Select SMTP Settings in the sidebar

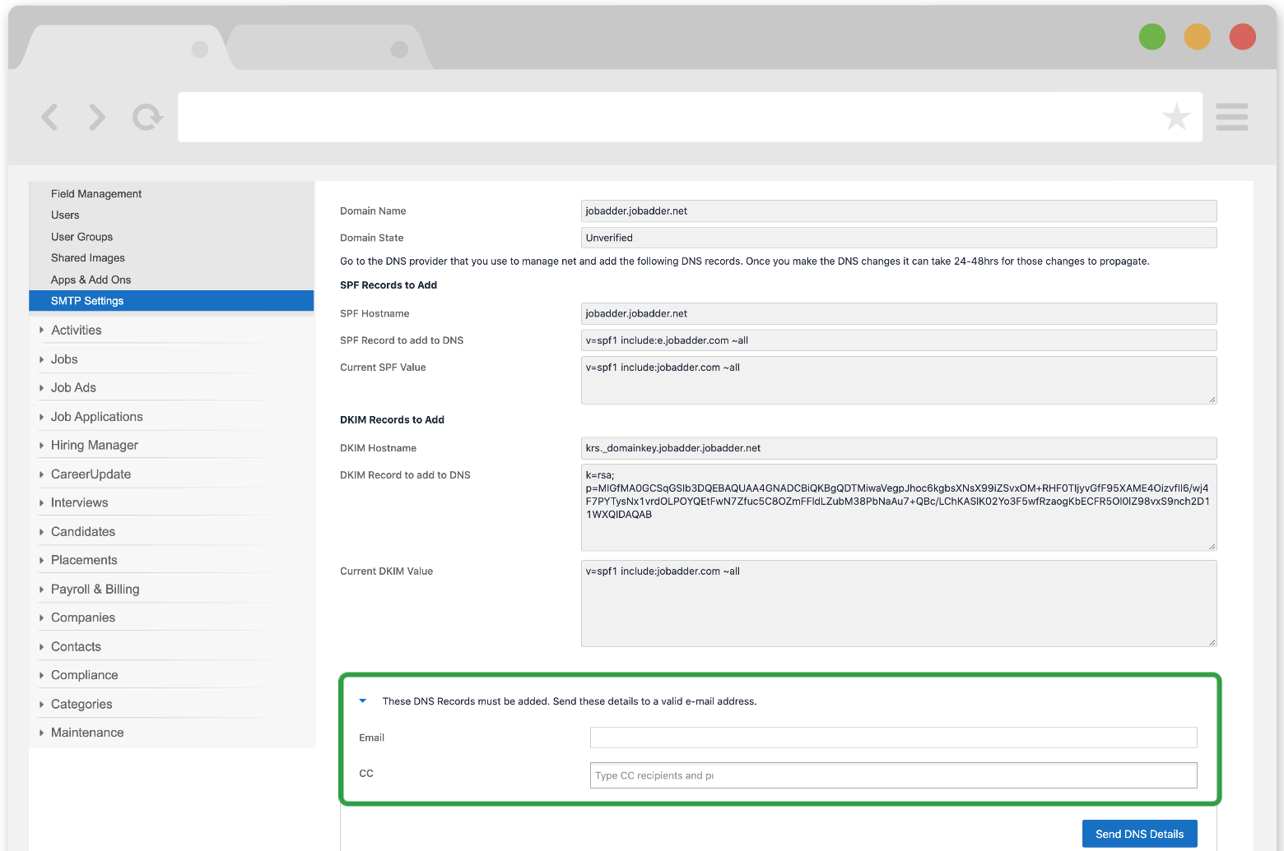[x=87, y=300]
